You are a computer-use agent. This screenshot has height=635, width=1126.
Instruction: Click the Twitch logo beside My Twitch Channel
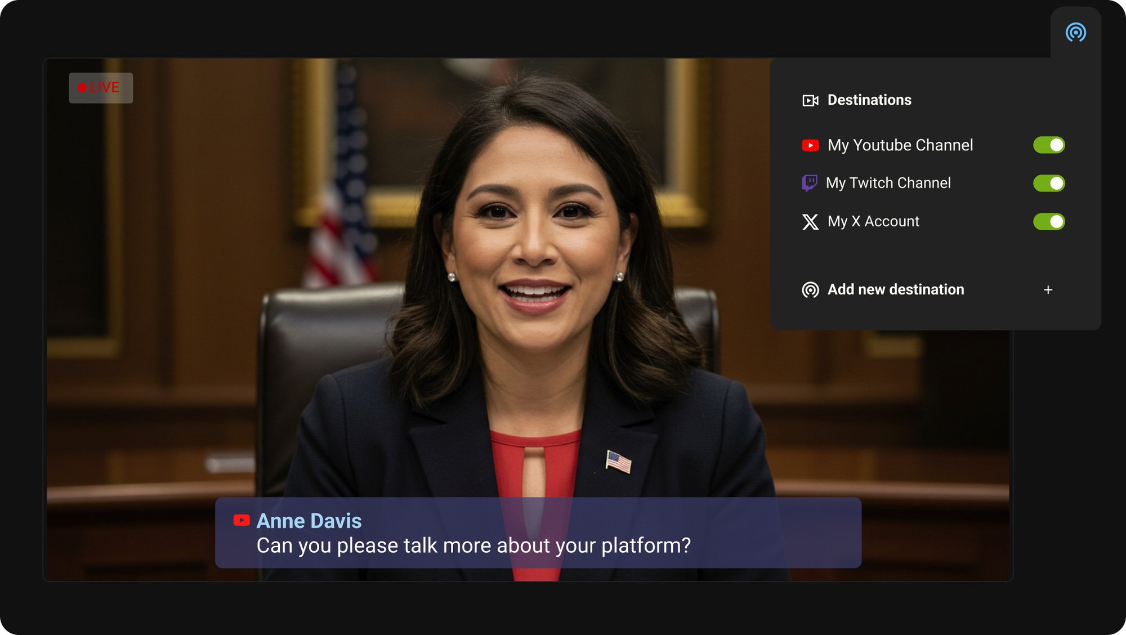809,183
